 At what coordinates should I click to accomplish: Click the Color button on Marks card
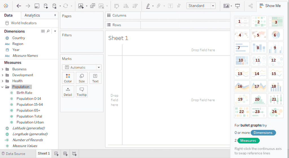tap(68, 78)
